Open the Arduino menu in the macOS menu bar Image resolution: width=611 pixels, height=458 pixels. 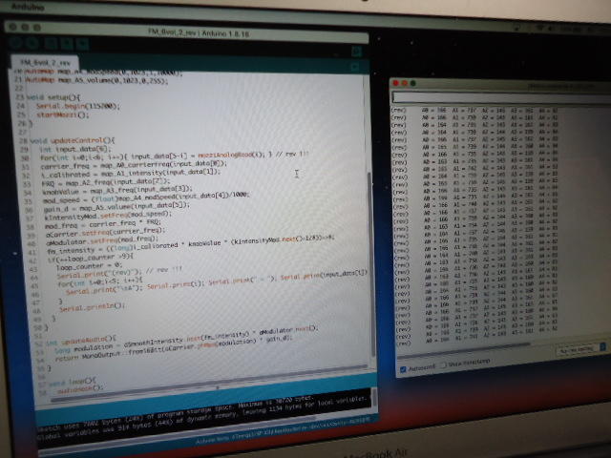(x=28, y=7)
